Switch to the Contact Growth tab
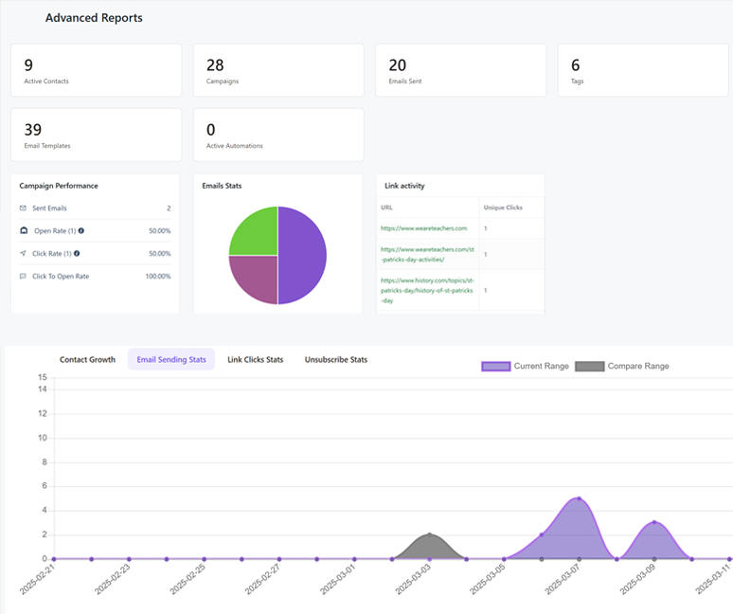 click(x=87, y=360)
